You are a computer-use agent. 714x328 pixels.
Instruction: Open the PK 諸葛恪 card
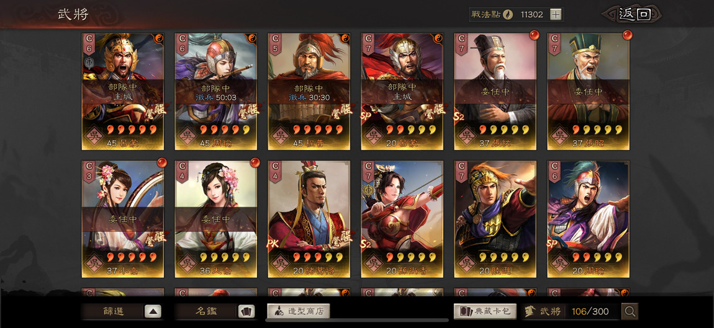309,219
